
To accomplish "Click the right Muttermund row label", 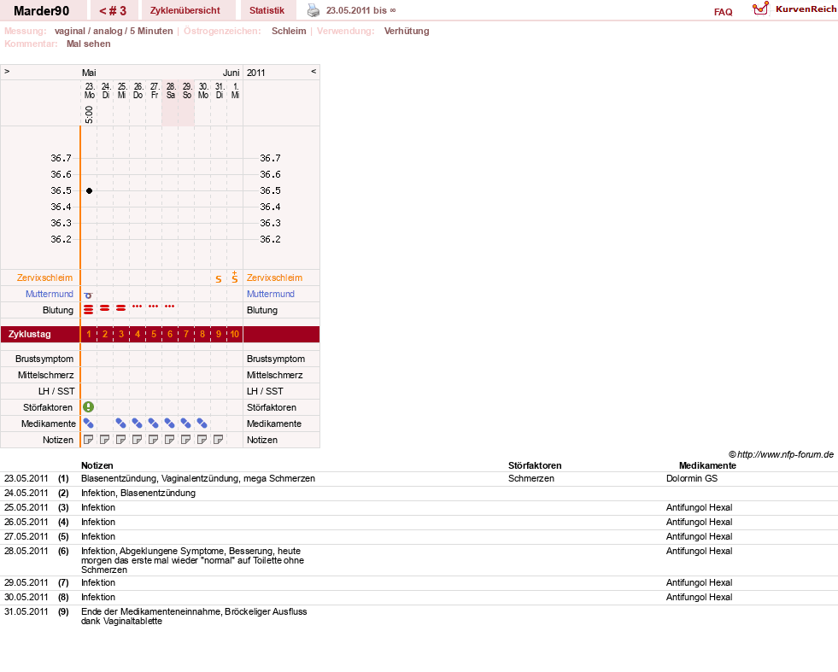I will coord(271,294).
